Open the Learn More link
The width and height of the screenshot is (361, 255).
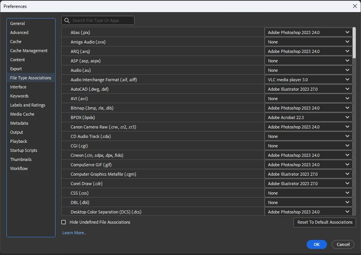[74, 233]
